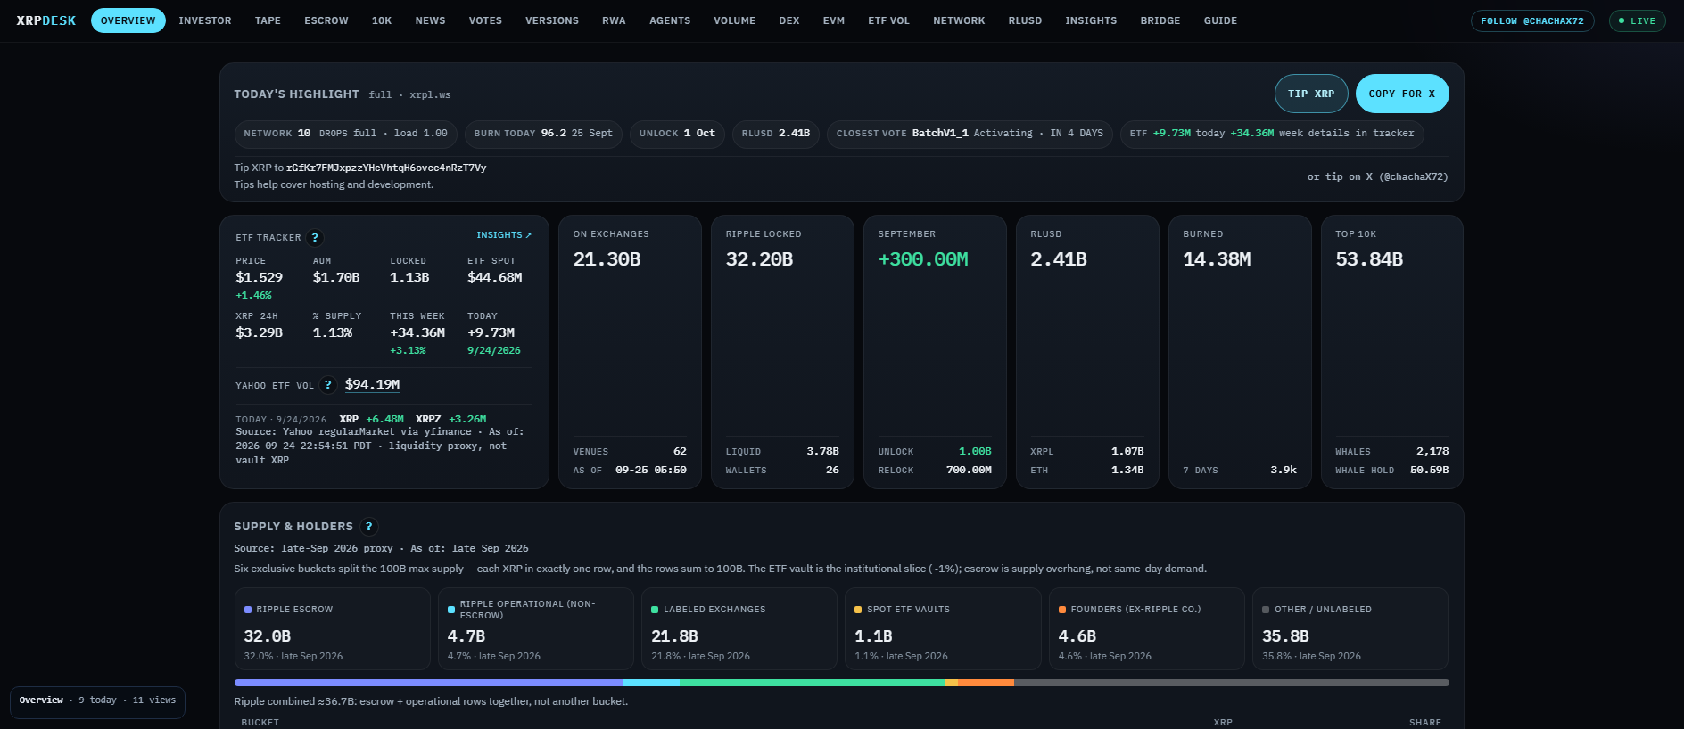Click the September +300.00M value

pos(923,259)
